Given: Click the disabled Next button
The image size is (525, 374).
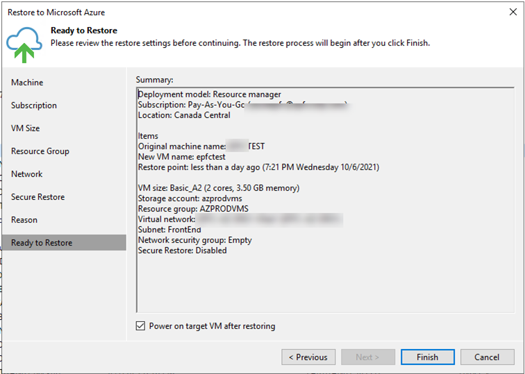Looking at the screenshot, I should (368, 357).
